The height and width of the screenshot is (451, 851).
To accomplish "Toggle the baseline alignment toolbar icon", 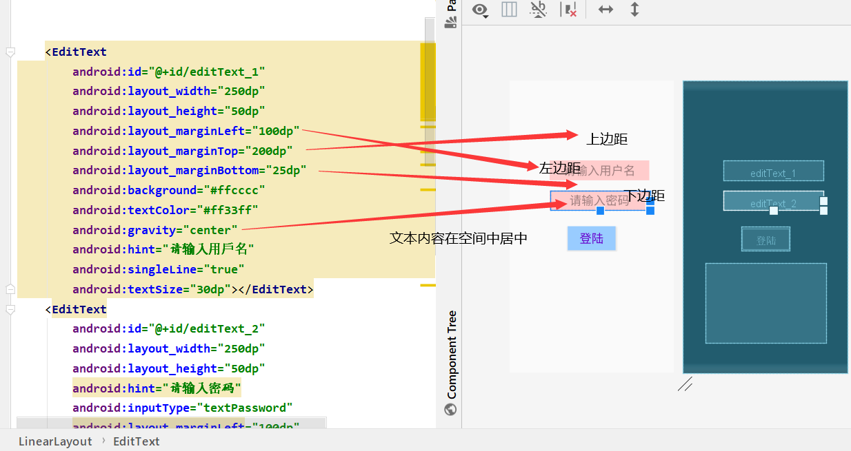I will (538, 10).
